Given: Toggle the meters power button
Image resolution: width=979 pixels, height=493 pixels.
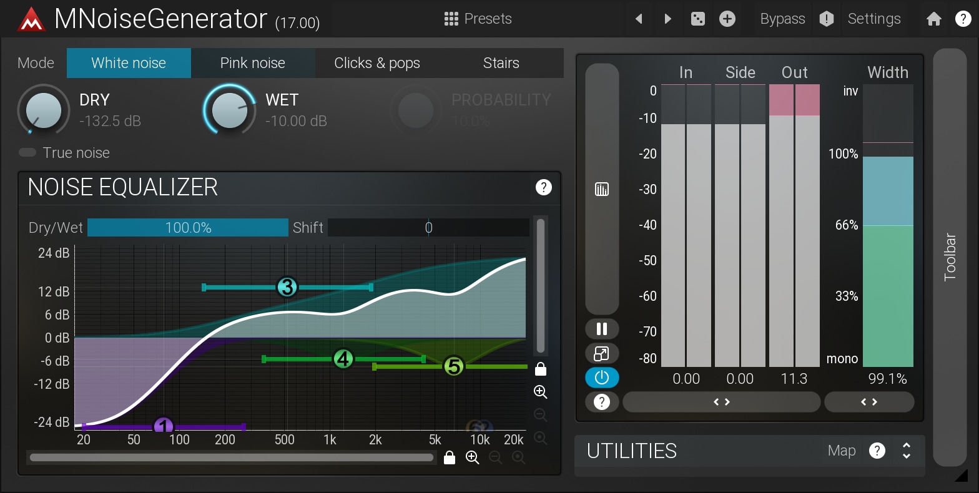Looking at the screenshot, I should pos(602,378).
